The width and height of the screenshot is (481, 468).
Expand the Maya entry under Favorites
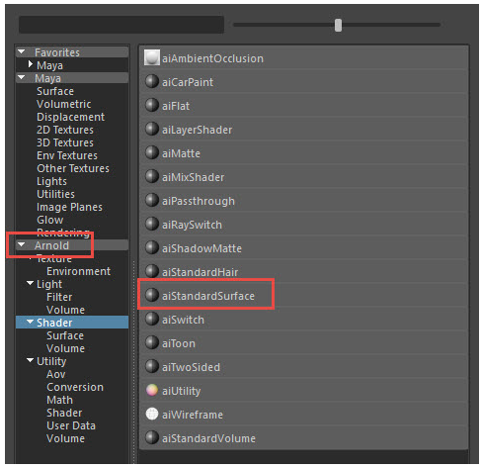click(x=31, y=64)
